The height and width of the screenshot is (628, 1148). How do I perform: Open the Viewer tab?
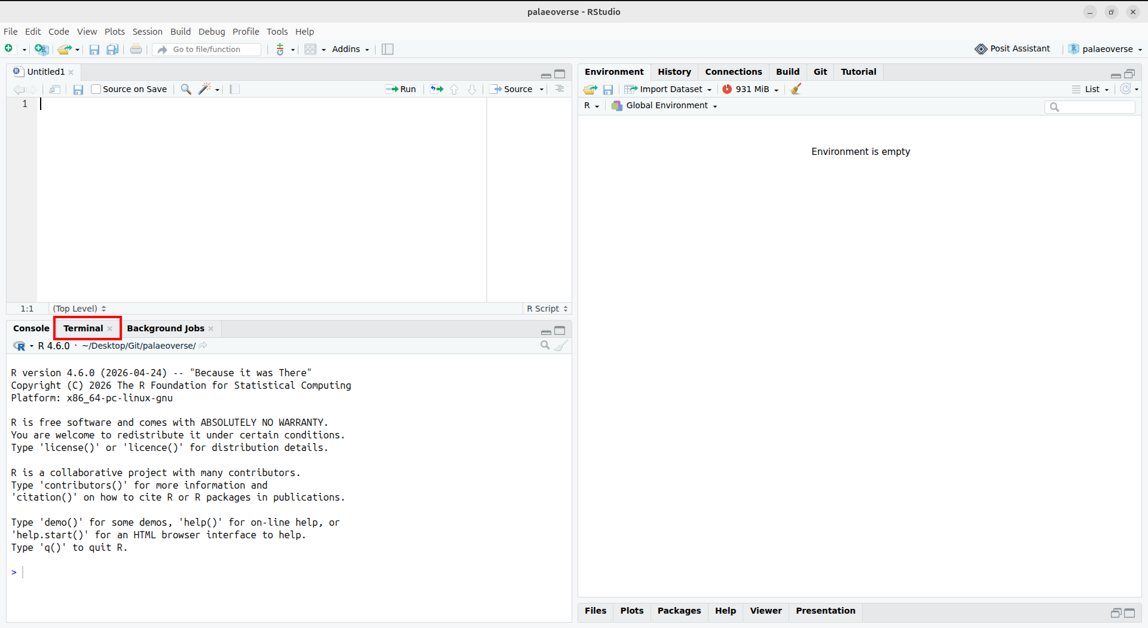[x=766, y=611]
